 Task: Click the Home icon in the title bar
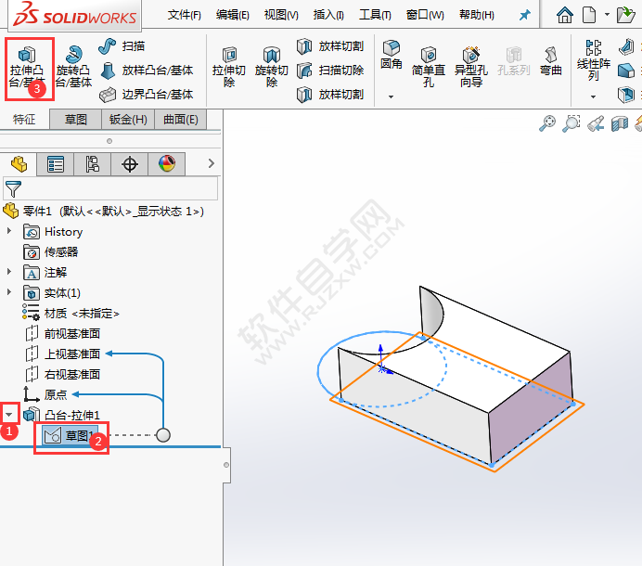click(565, 15)
